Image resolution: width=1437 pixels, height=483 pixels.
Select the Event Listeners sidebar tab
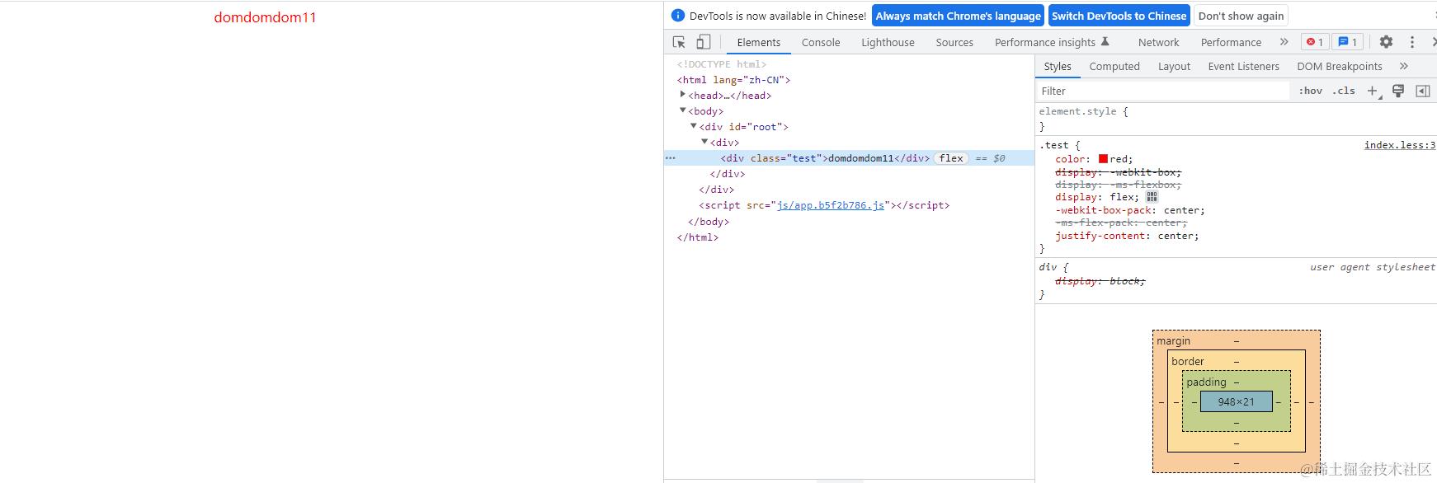click(x=1243, y=66)
